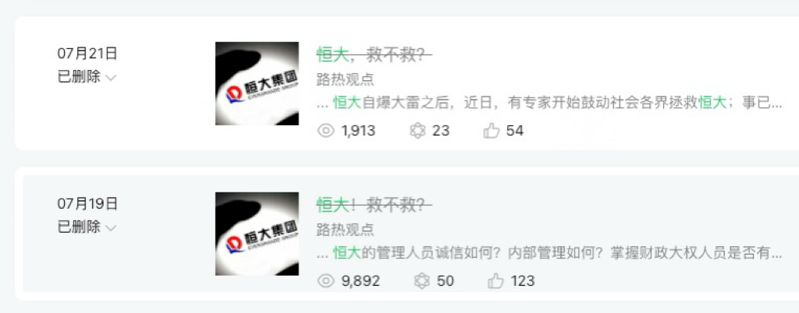
Task: Click the thumbs-up icon showing 123 likes
Action: tap(495, 281)
